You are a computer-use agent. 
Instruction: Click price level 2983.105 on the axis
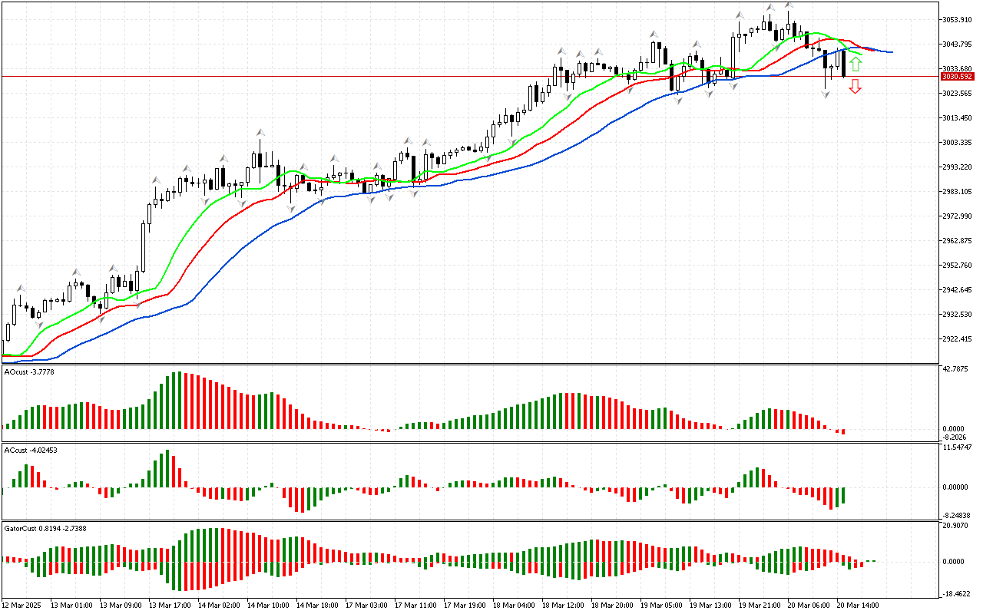[x=958, y=191]
